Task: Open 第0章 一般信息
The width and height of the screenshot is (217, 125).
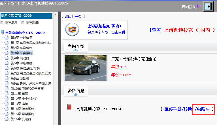Action: (x=22, y=38)
